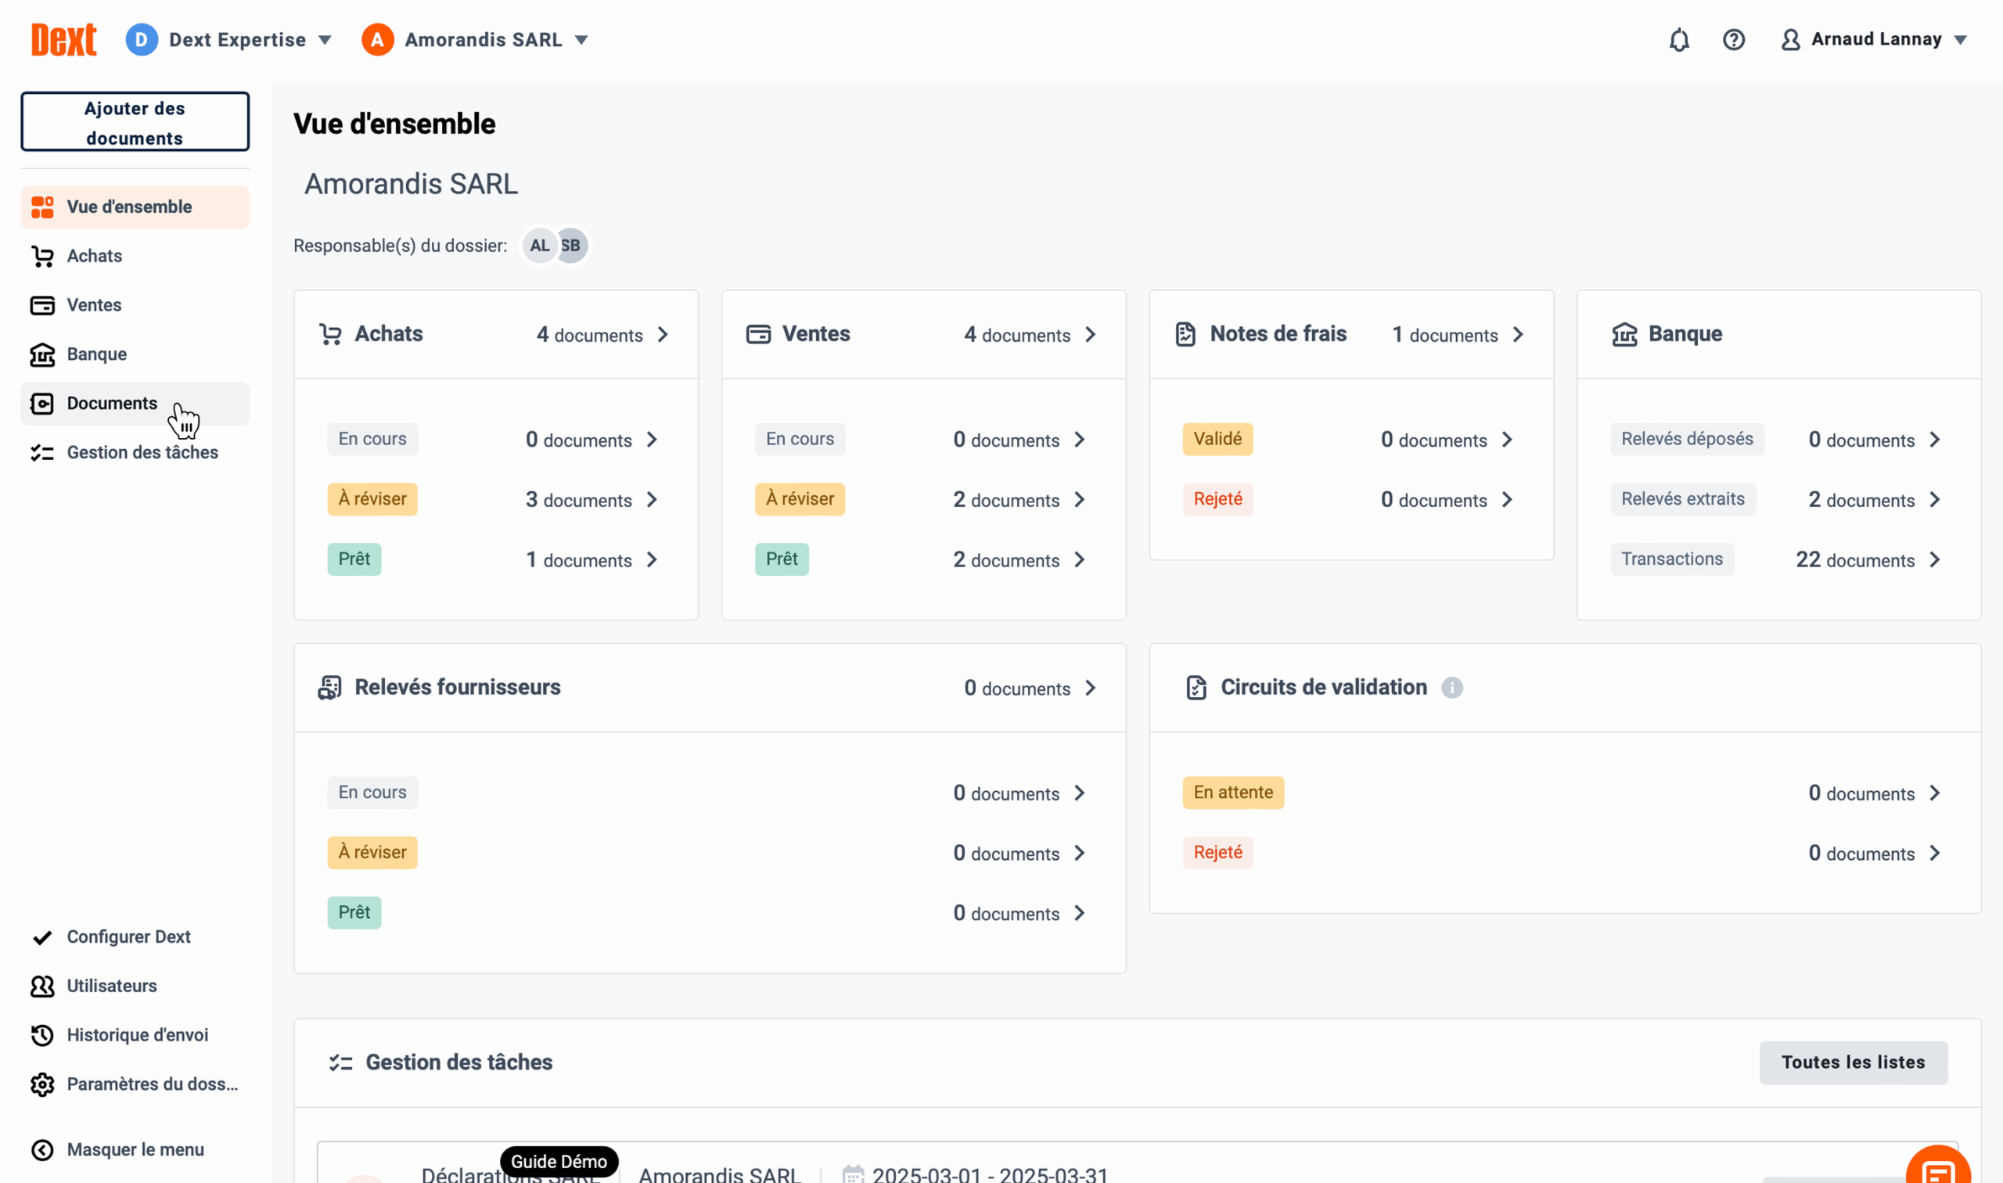
Task: Open Relevés extraits 2 documents chevron
Action: click(x=1935, y=500)
